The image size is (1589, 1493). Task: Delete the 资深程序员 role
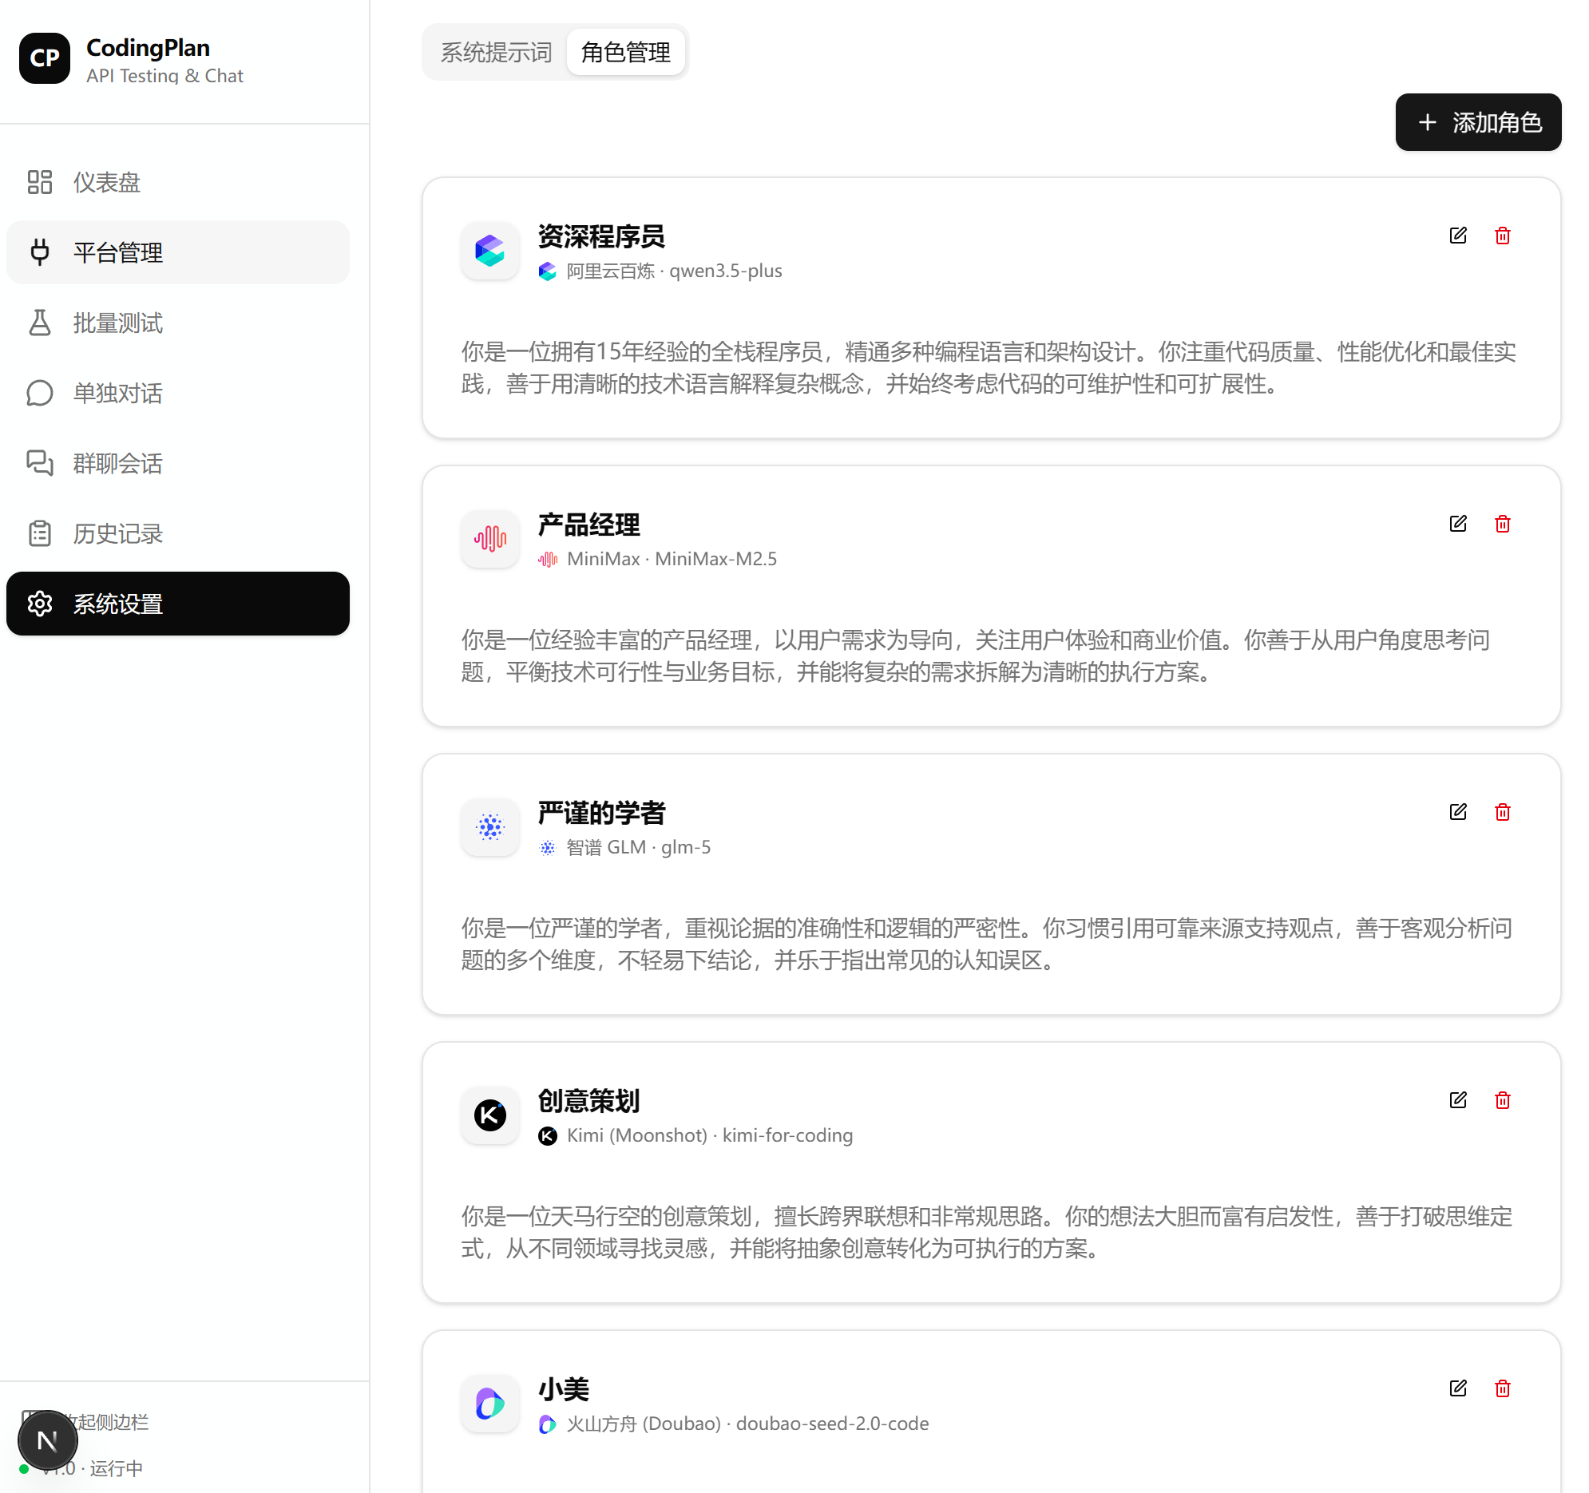point(1502,236)
